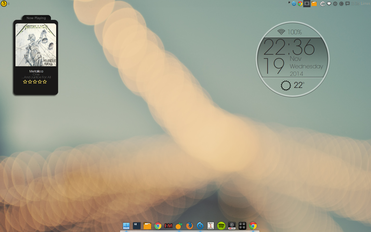Click the 2014 year text

pos(297,74)
